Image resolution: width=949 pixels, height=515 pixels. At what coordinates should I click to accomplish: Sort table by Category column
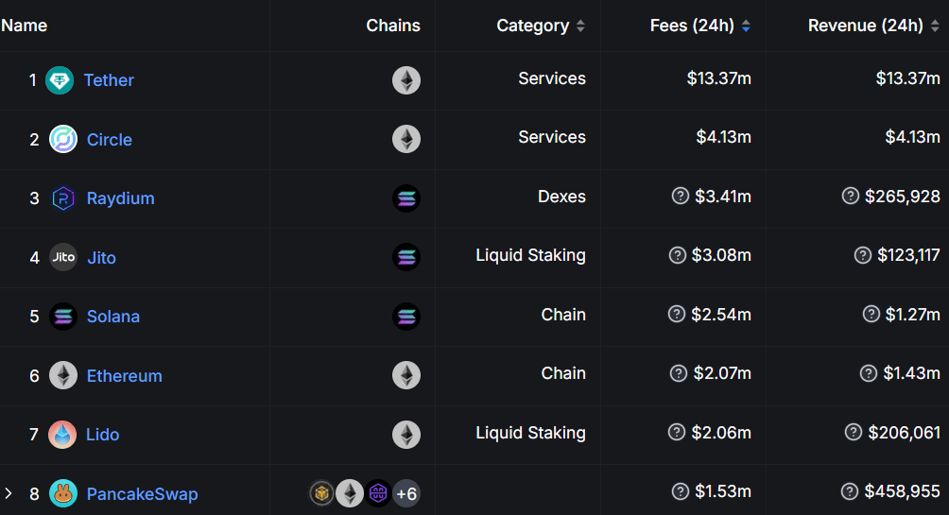541,26
